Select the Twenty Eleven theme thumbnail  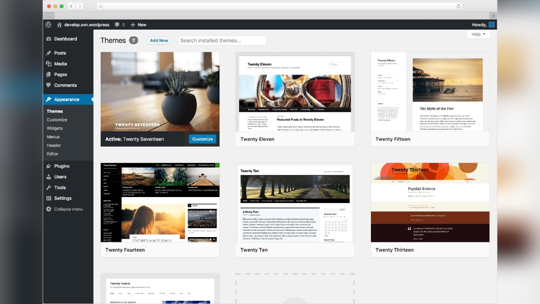pos(295,92)
